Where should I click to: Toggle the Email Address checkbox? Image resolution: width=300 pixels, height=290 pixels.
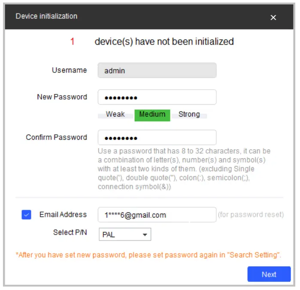[26, 215]
